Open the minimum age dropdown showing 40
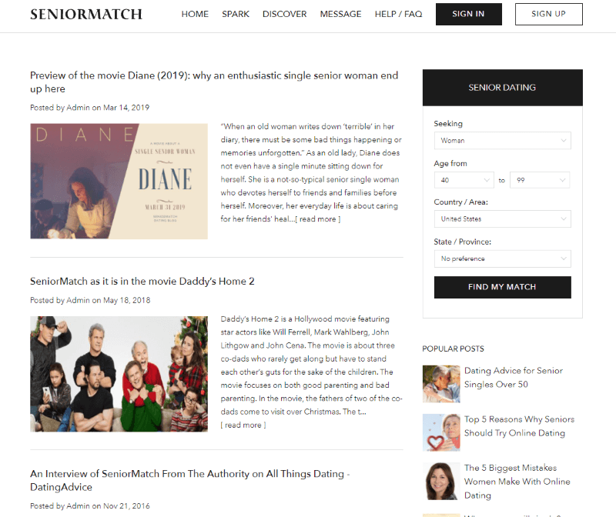Viewport: 616px width, 517px height. coord(464,180)
